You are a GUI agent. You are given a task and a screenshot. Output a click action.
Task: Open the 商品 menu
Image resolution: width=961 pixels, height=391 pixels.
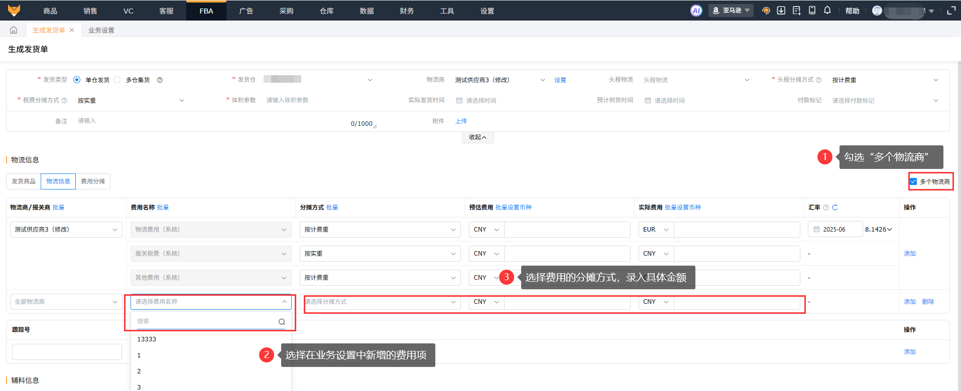point(50,11)
